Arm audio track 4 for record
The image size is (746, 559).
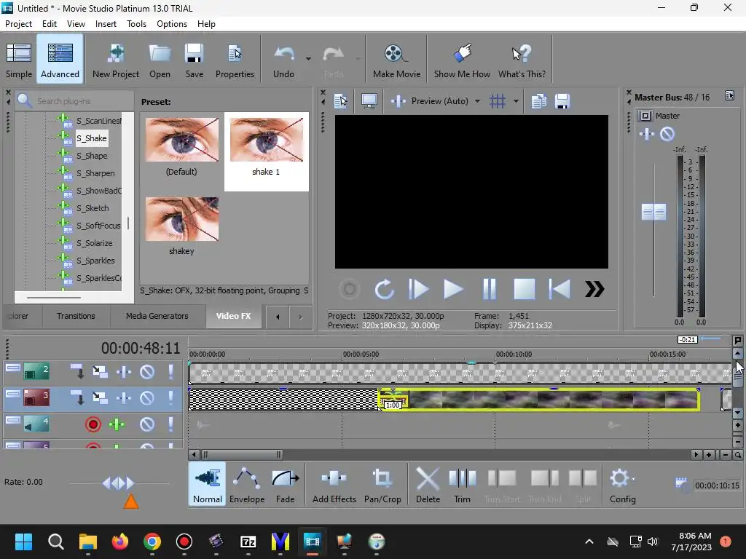(93, 424)
